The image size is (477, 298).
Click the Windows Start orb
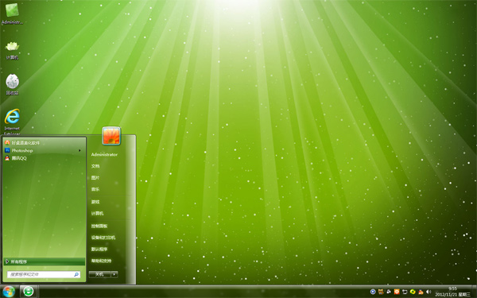pyautogui.click(x=9, y=292)
